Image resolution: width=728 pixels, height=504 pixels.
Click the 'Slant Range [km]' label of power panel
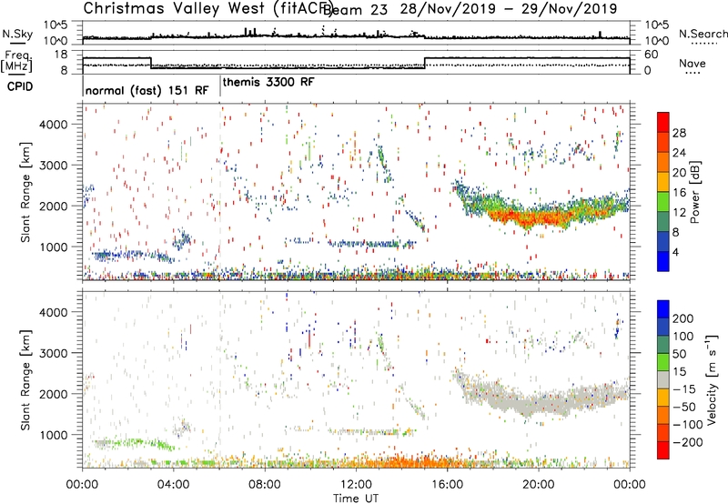pos(25,192)
